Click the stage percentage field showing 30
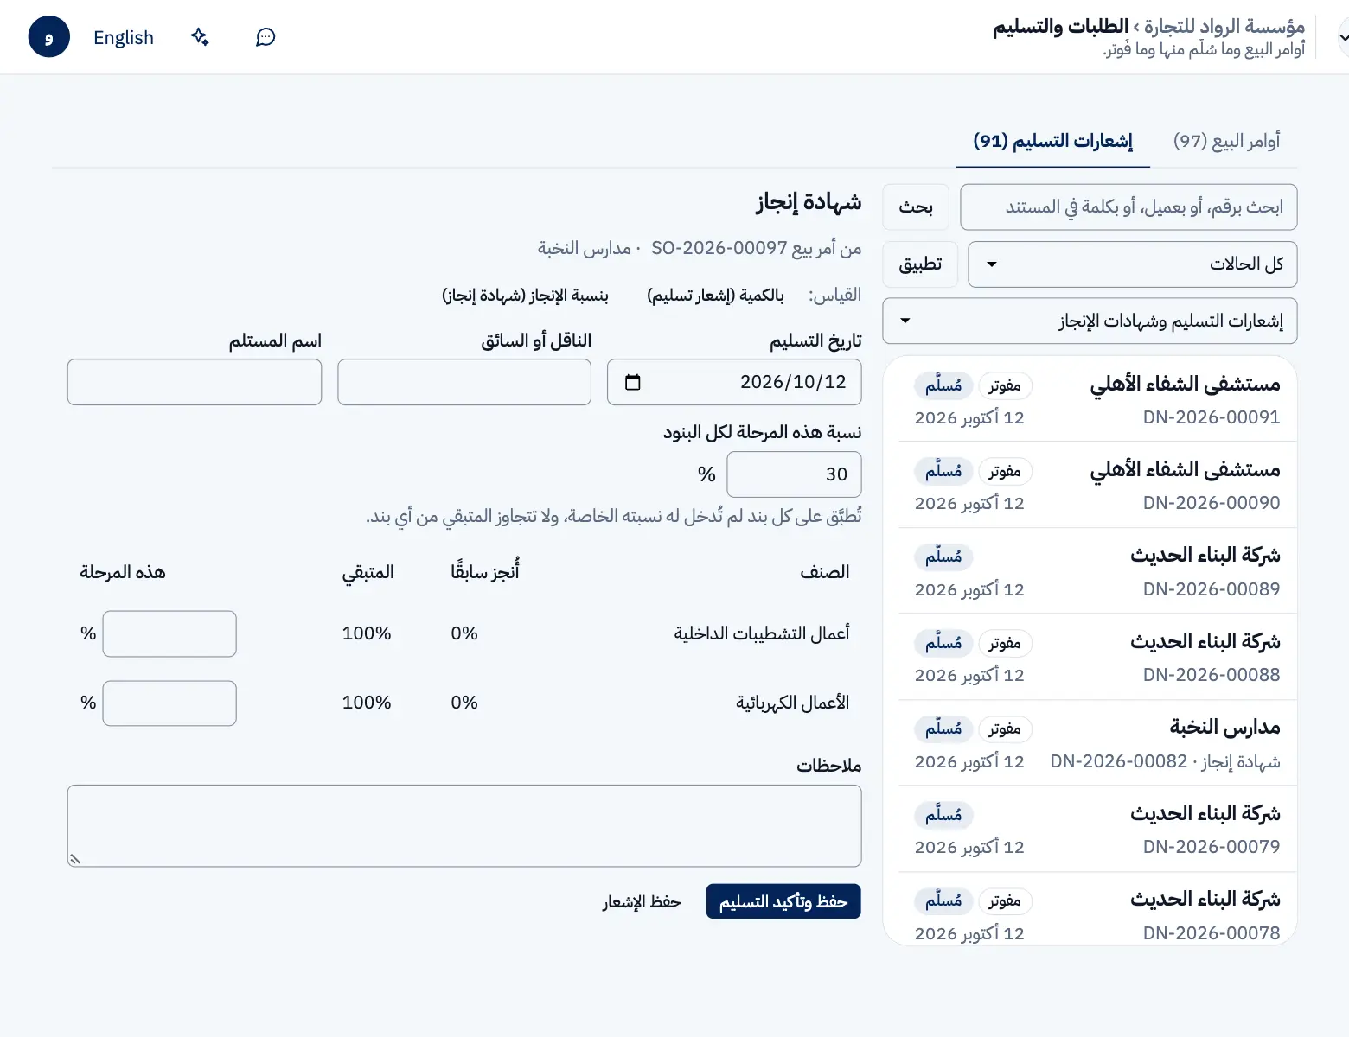The width and height of the screenshot is (1349, 1037). (x=794, y=474)
